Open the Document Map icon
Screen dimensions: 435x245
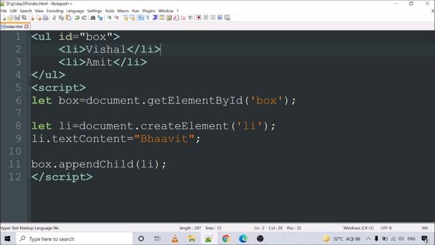coord(169,18)
